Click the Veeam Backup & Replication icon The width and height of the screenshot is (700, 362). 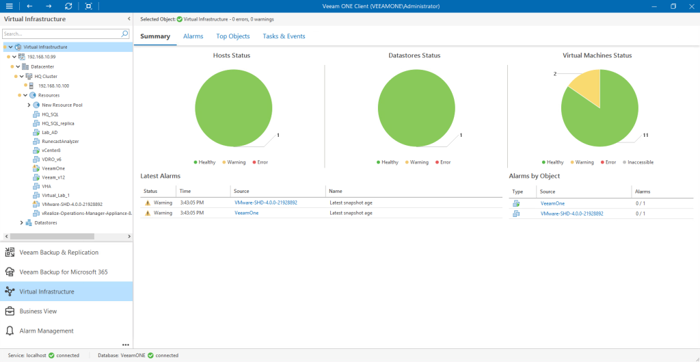coord(10,253)
